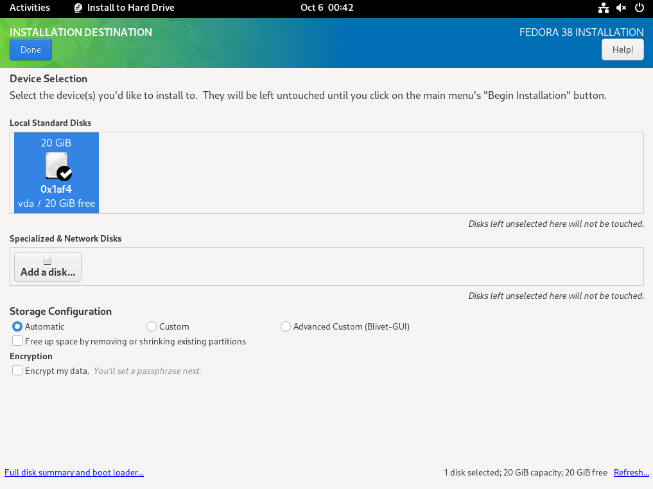Click the Add a disk... button

pos(48,267)
